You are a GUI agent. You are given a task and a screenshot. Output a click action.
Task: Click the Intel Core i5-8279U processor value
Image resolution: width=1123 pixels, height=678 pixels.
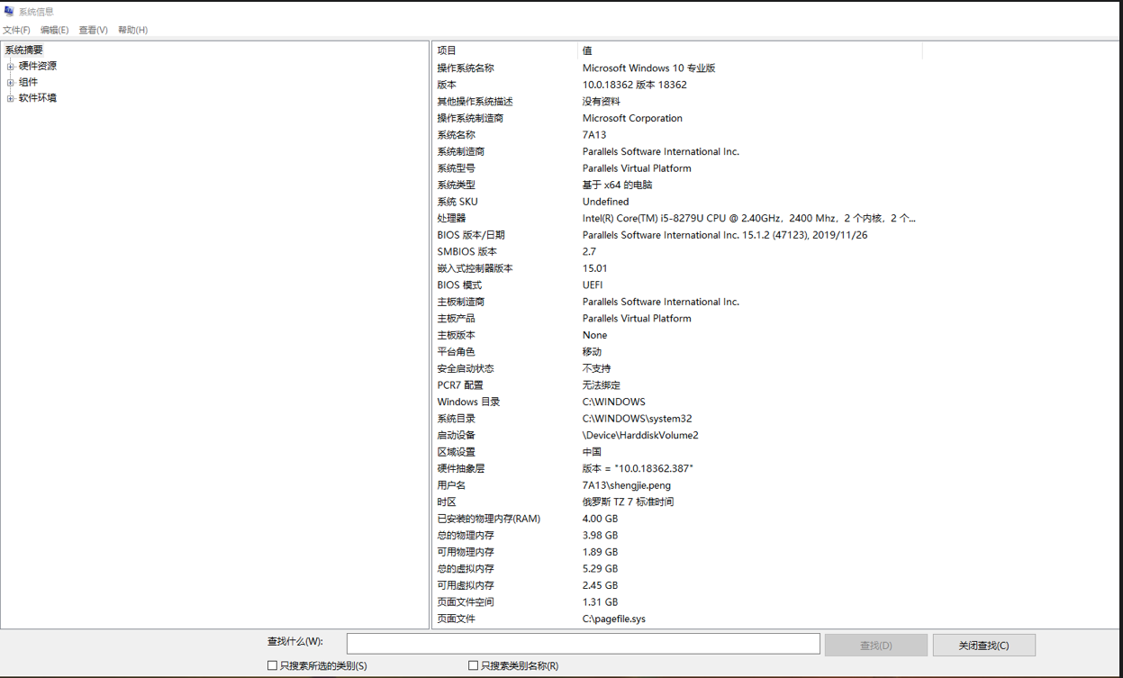[748, 218]
